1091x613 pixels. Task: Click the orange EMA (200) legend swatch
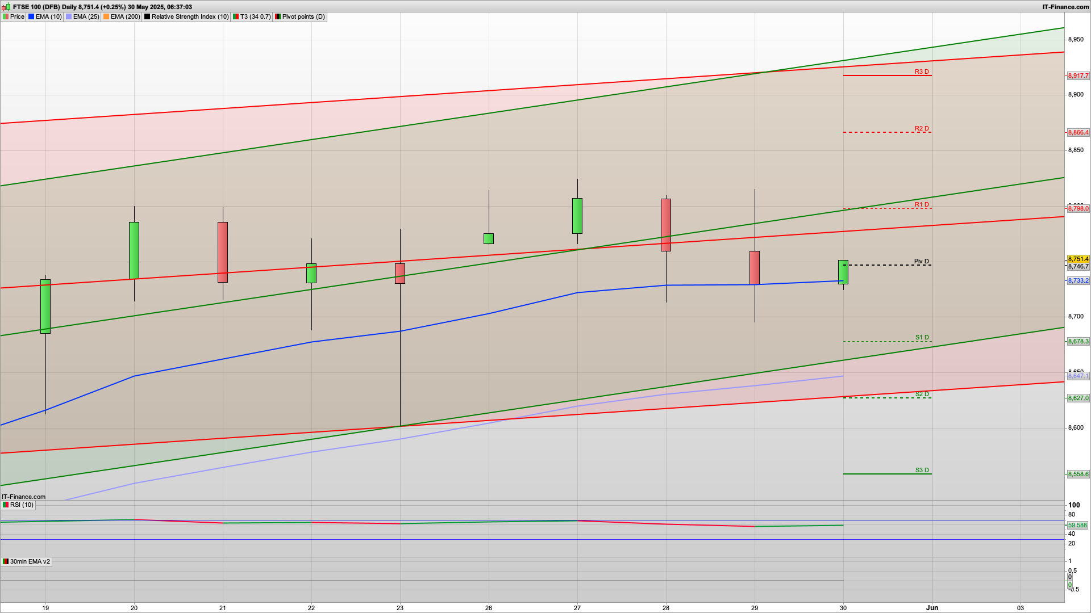106,16
